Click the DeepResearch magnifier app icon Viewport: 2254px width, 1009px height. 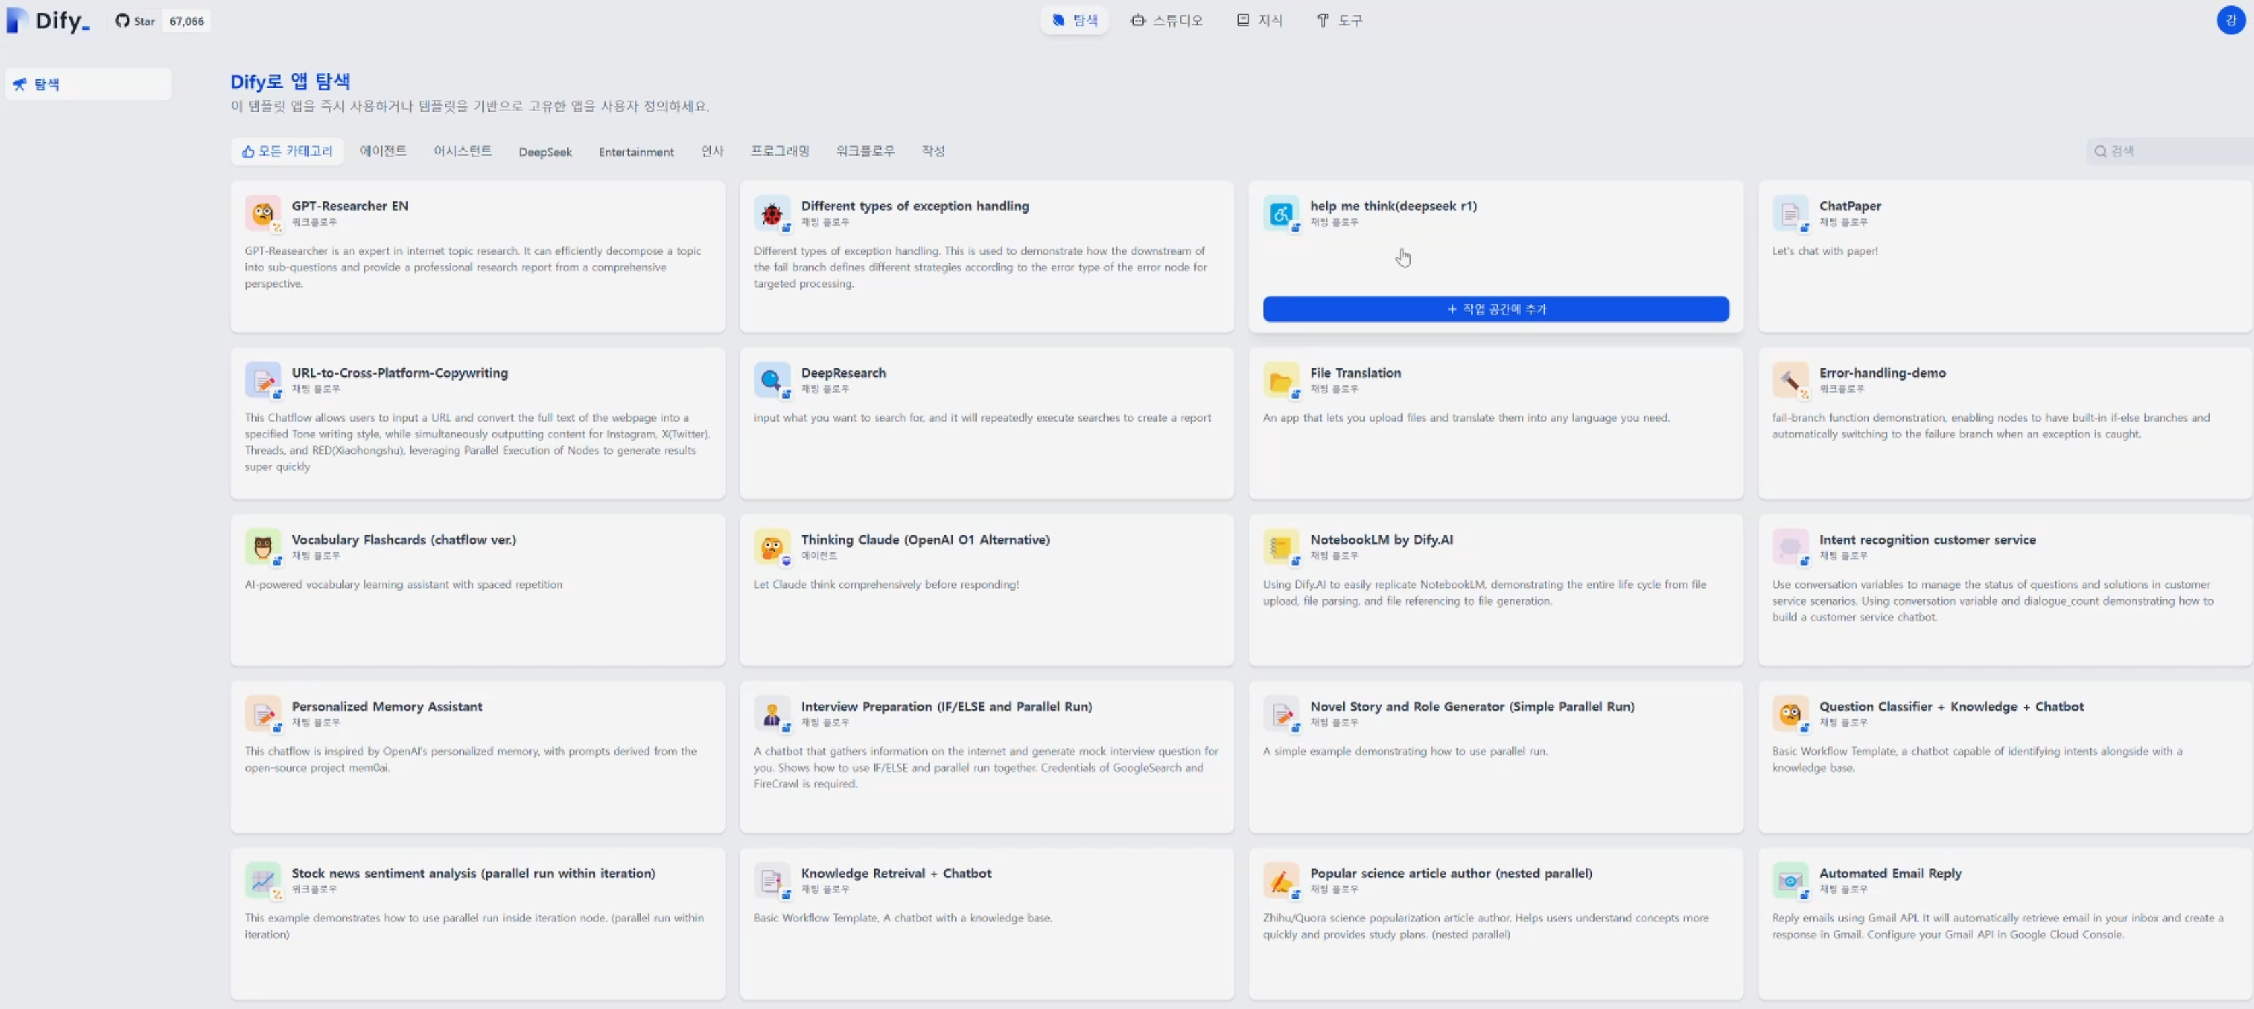[x=771, y=380]
